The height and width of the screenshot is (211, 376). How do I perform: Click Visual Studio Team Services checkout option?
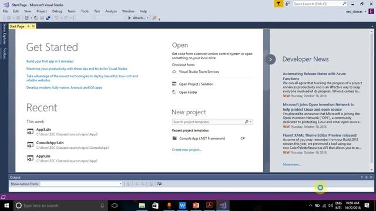pyautogui.click(x=196, y=72)
